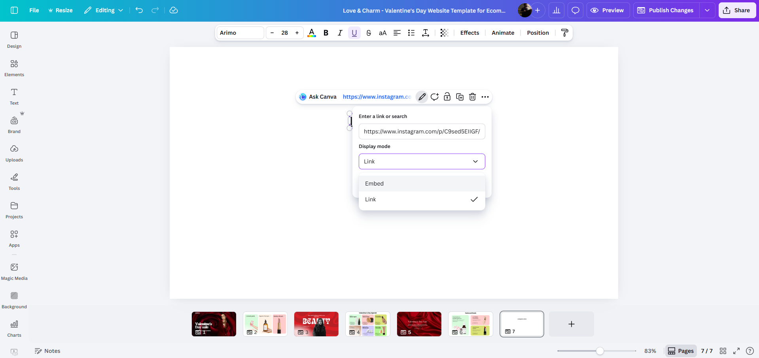
Task: Open the transparency checkerboard icon
Action: 444,33
